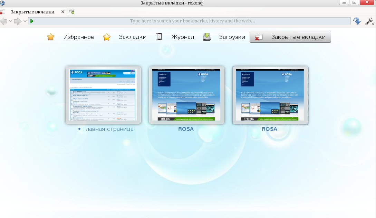Open the Избранное section

click(79, 37)
